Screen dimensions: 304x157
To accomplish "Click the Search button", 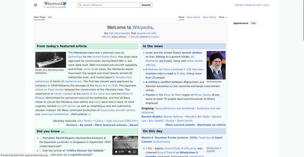I will pyautogui.click(x=146, y=5).
